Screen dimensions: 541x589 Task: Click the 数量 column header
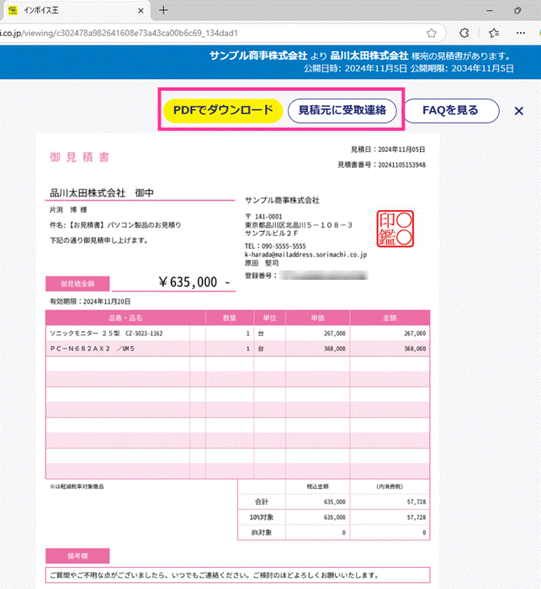(230, 318)
